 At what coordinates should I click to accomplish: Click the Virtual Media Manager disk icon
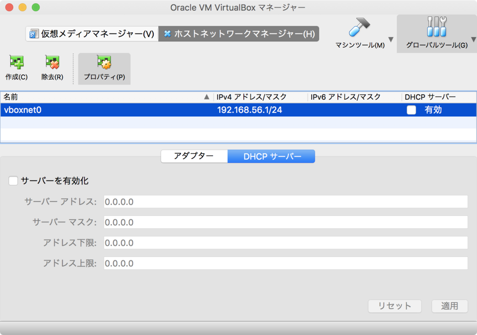point(34,34)
